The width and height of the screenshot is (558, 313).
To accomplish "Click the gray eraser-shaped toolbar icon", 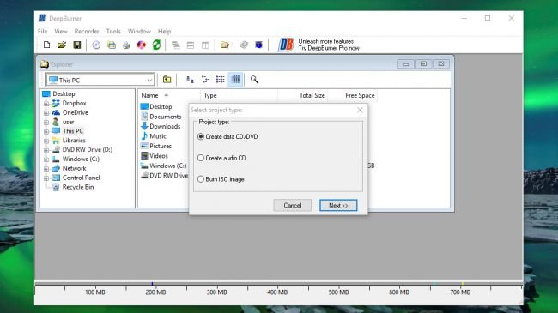I will 244,45.
